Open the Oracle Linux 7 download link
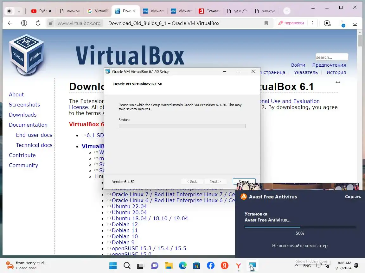The image size is (365, 273). (x=173, y=194)
